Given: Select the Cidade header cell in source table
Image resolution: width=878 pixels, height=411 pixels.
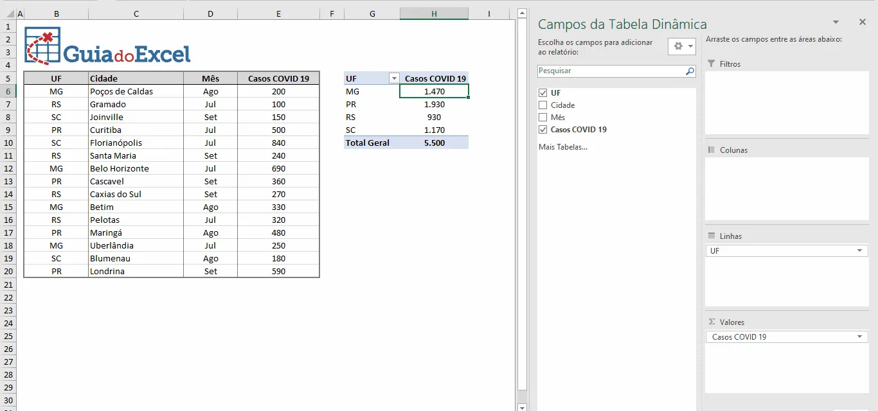Looking at the screenshot, I should point(136,78).
